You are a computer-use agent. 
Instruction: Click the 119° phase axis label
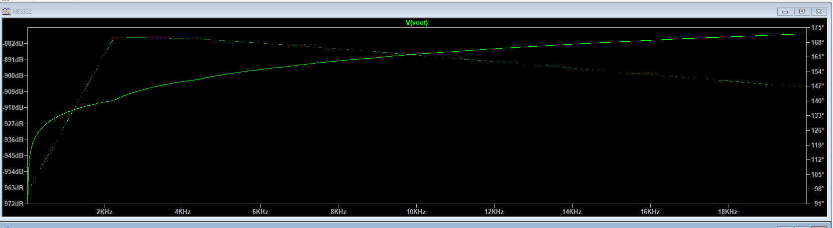click(818, 146)
